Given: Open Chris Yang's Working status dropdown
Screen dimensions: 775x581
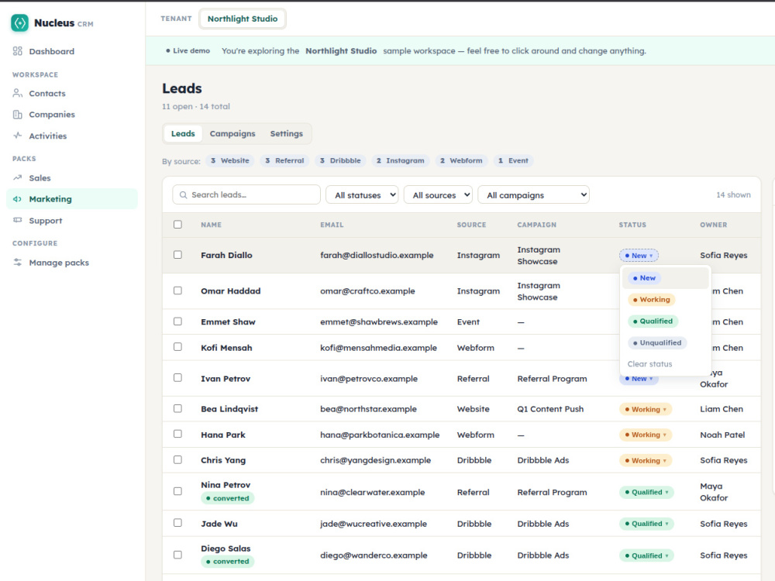Looking at the screenshot, I should (646, 460).
